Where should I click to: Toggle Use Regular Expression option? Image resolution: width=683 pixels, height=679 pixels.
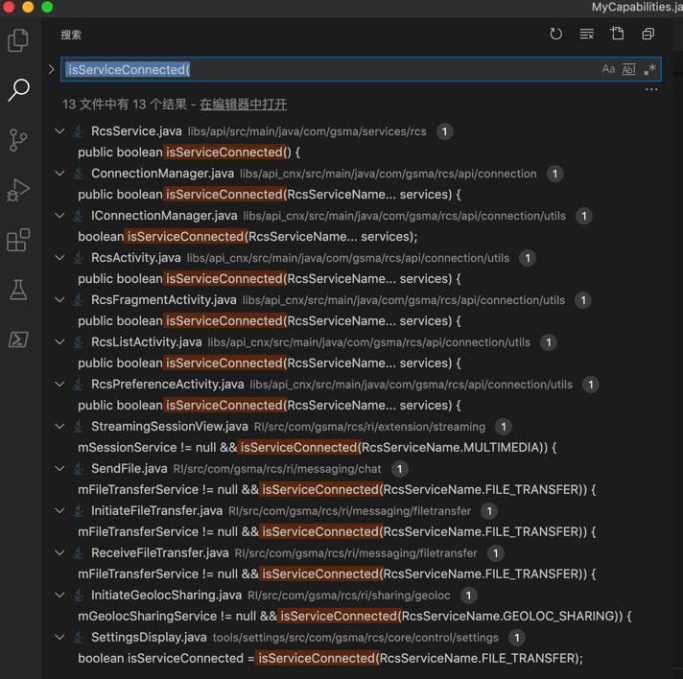tap(649, 69)
